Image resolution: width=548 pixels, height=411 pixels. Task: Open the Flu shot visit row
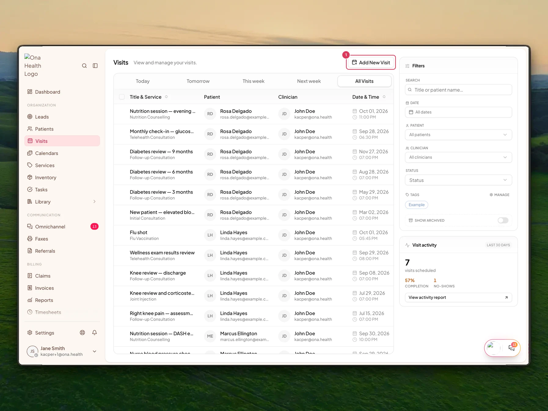(254, 235)
